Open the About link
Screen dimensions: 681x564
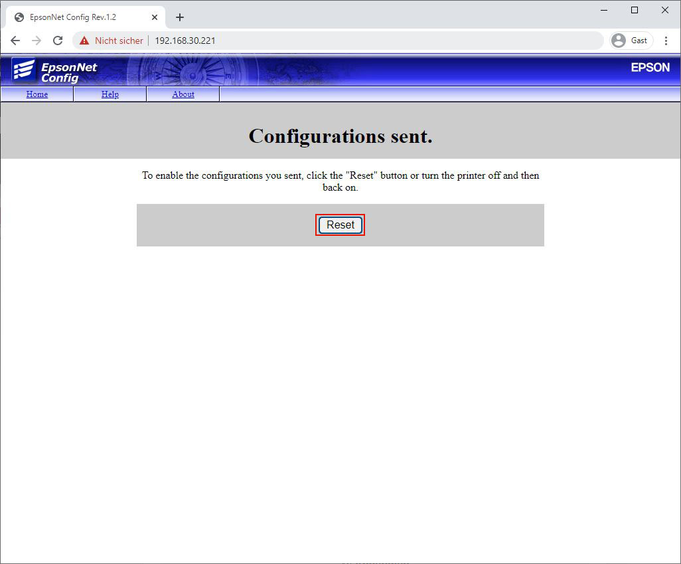(183, 94)
